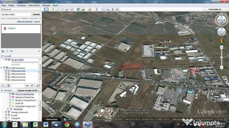Click the copy to clipboard icon under search results

(7, 51)
